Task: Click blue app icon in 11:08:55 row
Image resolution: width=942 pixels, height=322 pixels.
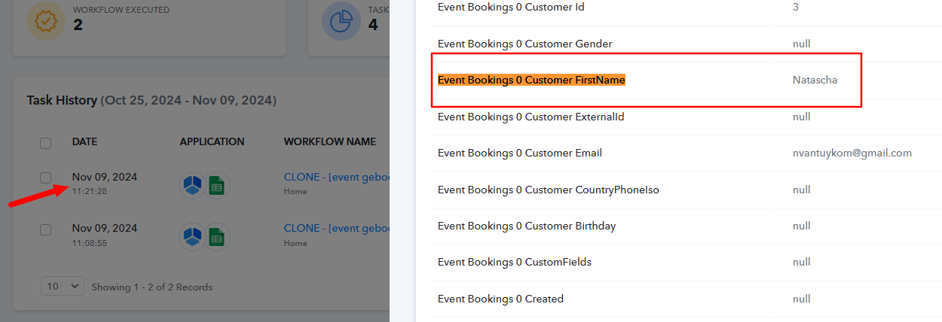Action: tap(192, 238)
